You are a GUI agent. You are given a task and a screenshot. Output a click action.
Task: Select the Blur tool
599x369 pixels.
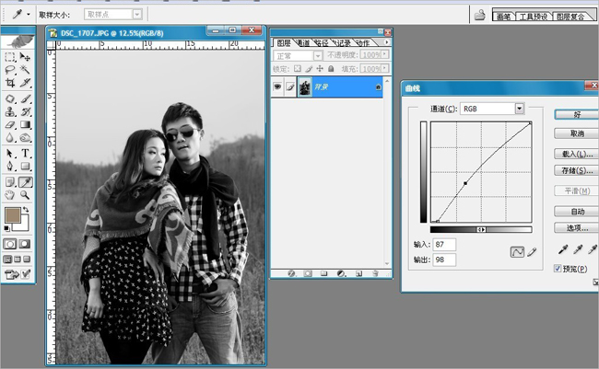(x=10, y=137)
